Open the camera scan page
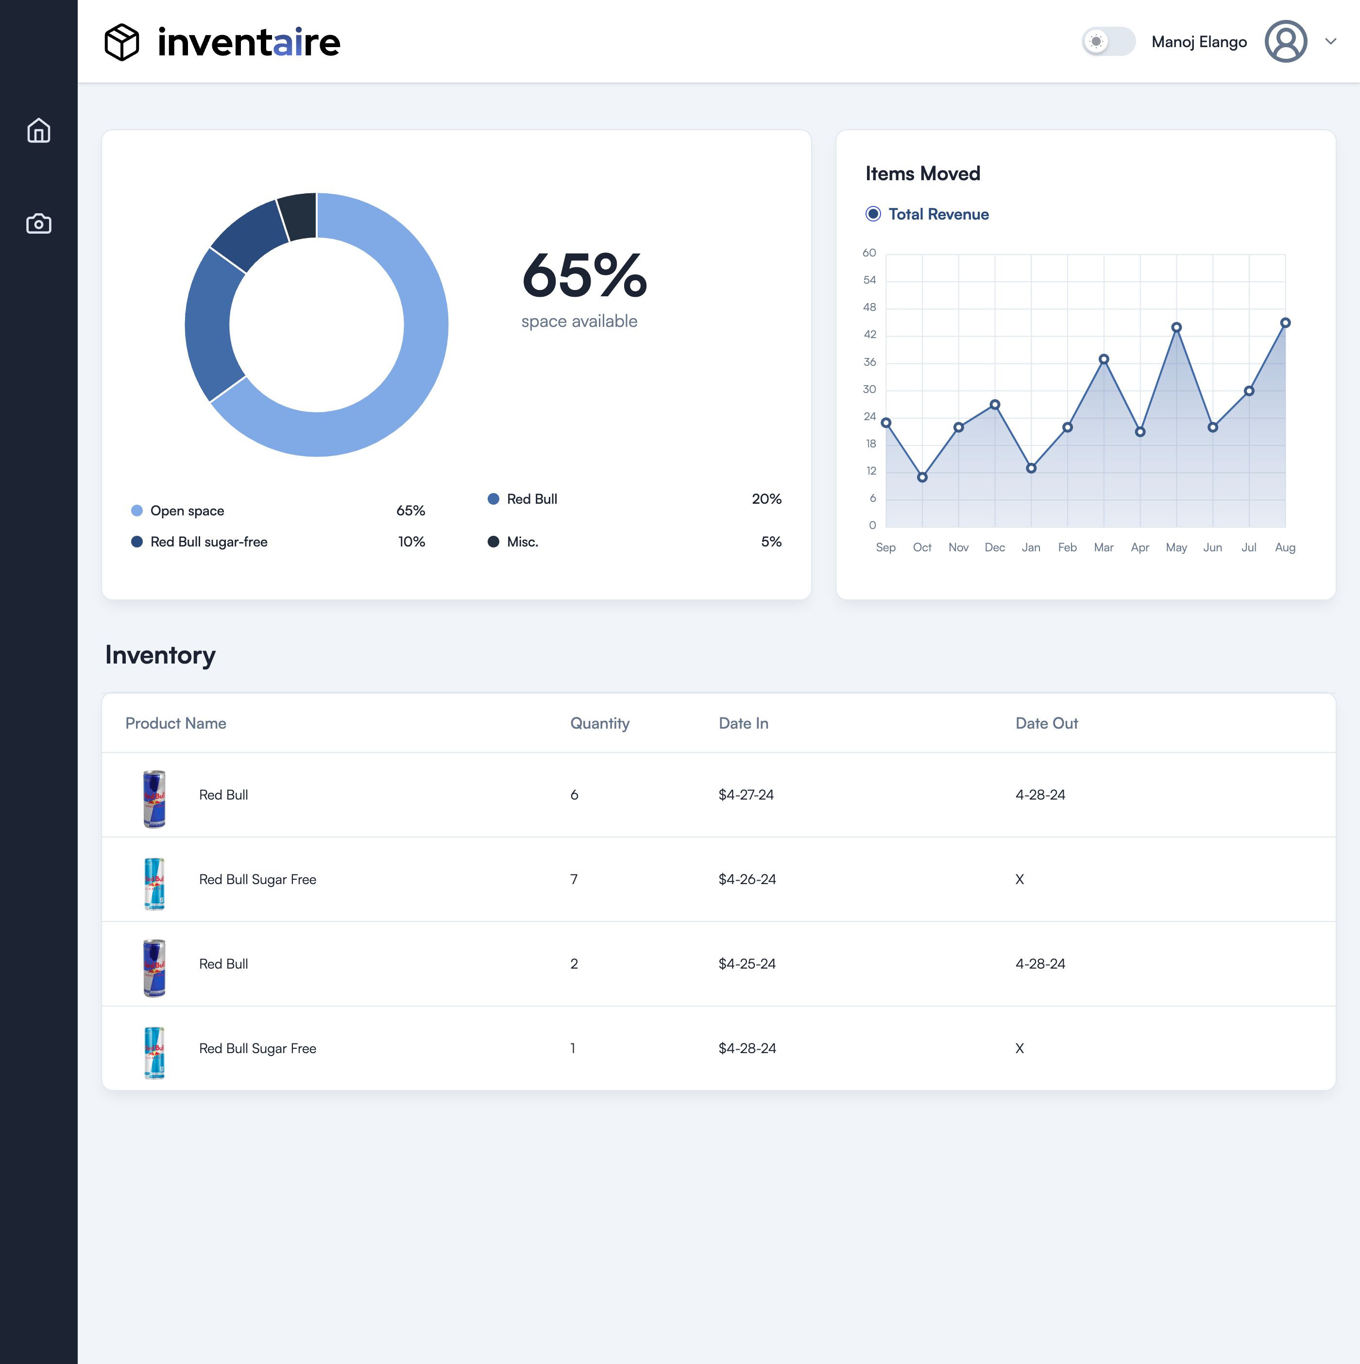 click(x=39, y=224)
